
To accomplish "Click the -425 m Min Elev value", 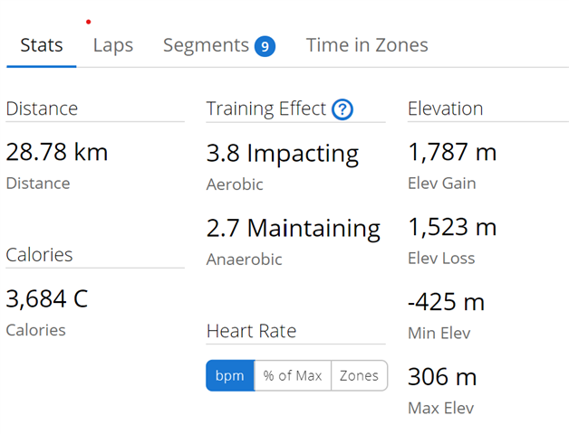I will [447, 302].
